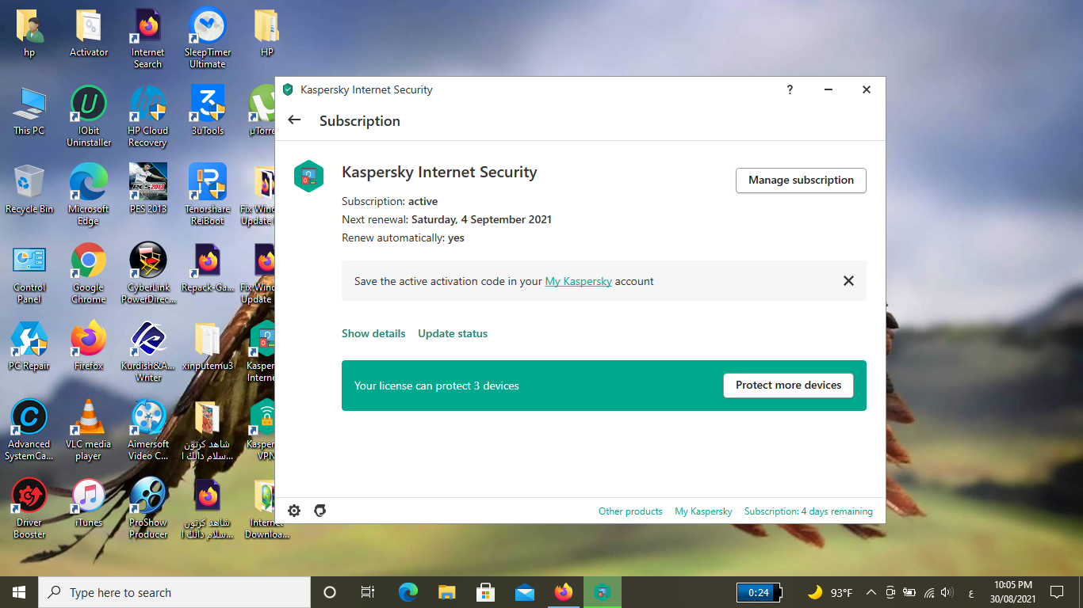Viewport: 1083px width, 608px height.
Task: Select ProShow Producer desktop icon
Action: pyautogui.click(x=147, y=508)
